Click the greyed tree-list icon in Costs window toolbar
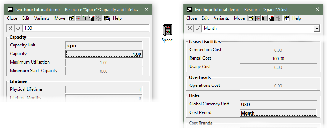Viewport: 327px width, 130px height. pos(278,18)
